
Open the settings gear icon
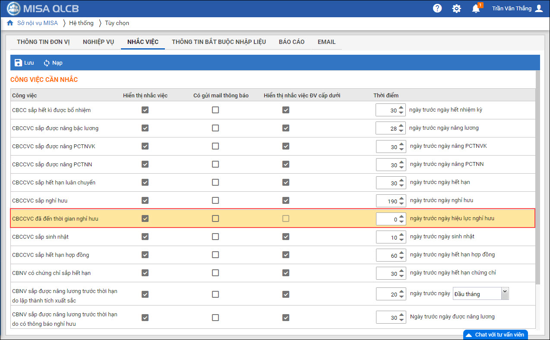456,8
